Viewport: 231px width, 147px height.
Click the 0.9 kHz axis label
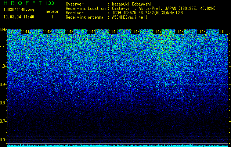[x=3, y=85]
